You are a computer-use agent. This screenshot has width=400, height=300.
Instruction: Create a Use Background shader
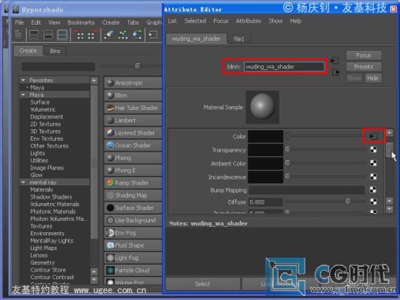tap(133, 220)
